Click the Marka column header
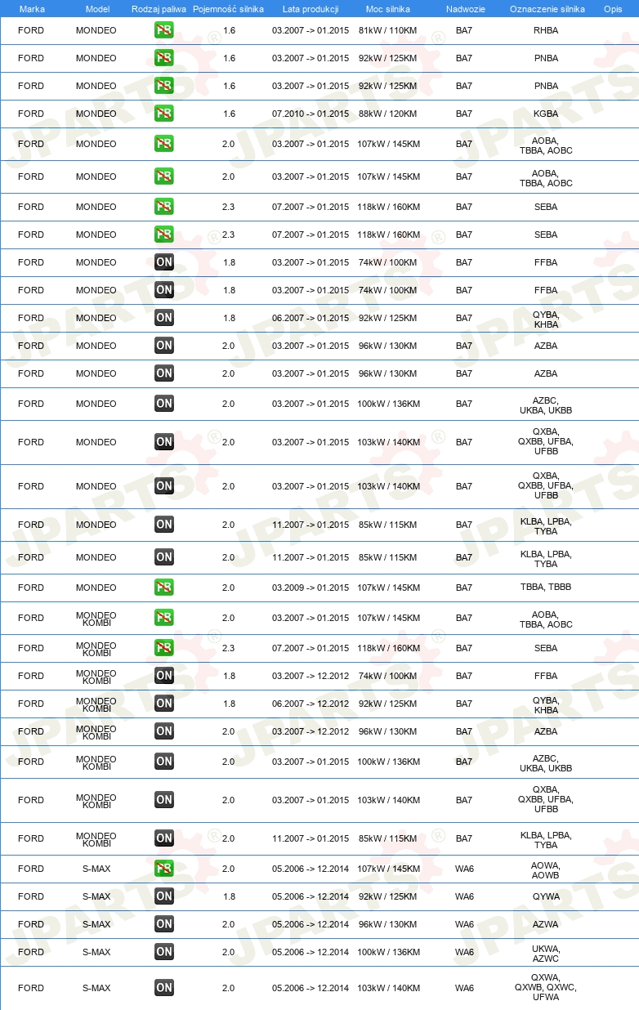The image size is (639, 1010). tap(32, 8)
